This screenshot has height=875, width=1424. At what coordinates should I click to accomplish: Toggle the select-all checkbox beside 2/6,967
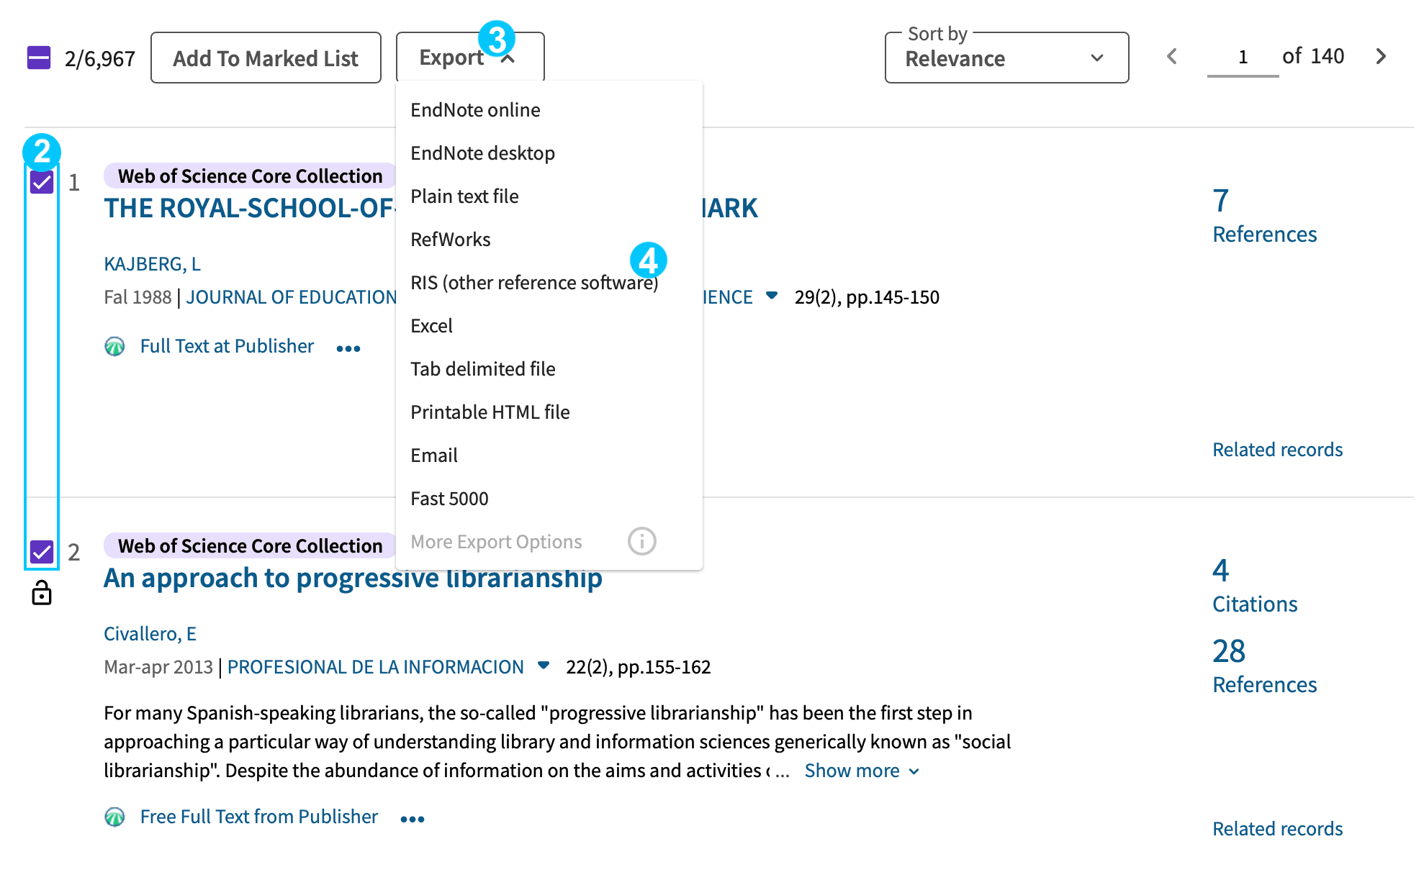39,58
